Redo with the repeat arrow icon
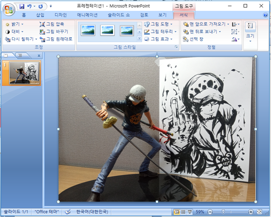Viewport: 271px width, 217px height. point(40,6)
